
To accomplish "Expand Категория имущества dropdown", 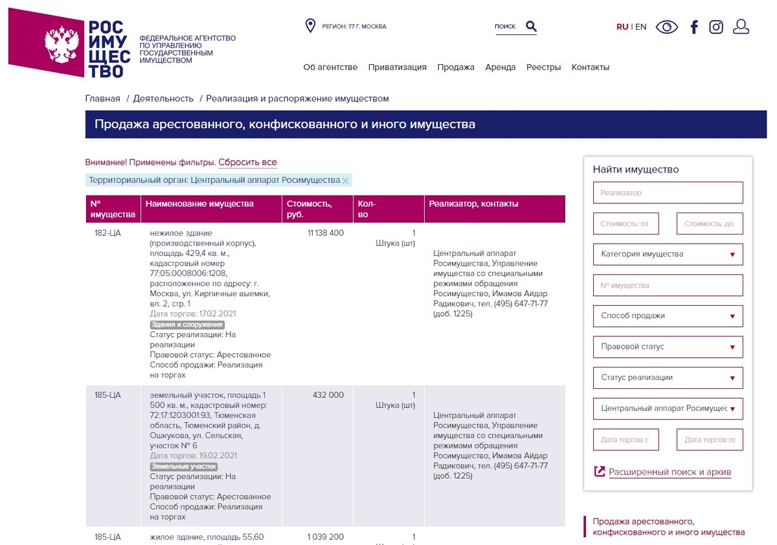I will [x=668, y=254].
